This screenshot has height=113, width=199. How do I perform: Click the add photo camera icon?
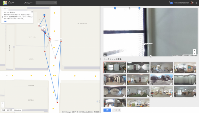pyautogui.click(x=171, y=3)
